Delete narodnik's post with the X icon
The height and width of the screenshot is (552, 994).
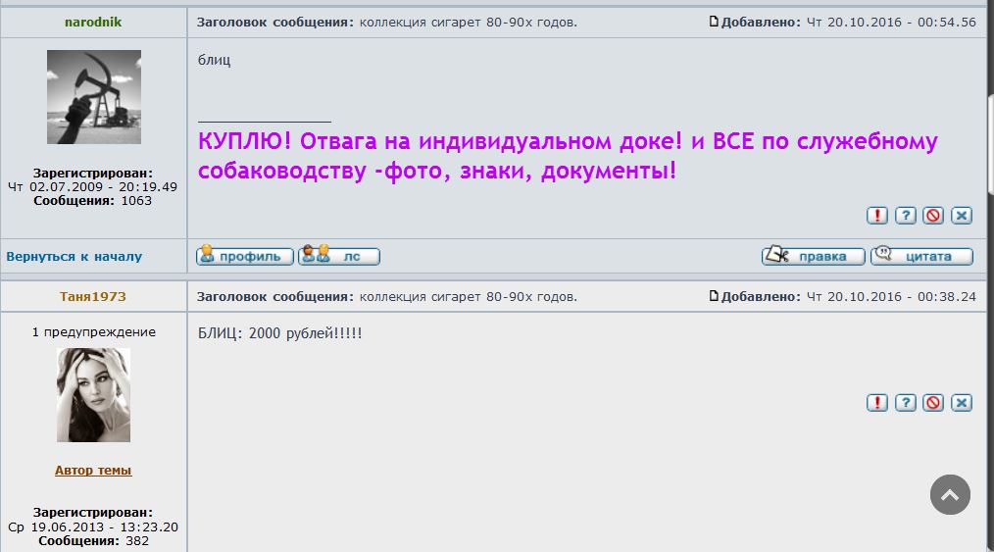pyautogui.click(x=962, y=216)
